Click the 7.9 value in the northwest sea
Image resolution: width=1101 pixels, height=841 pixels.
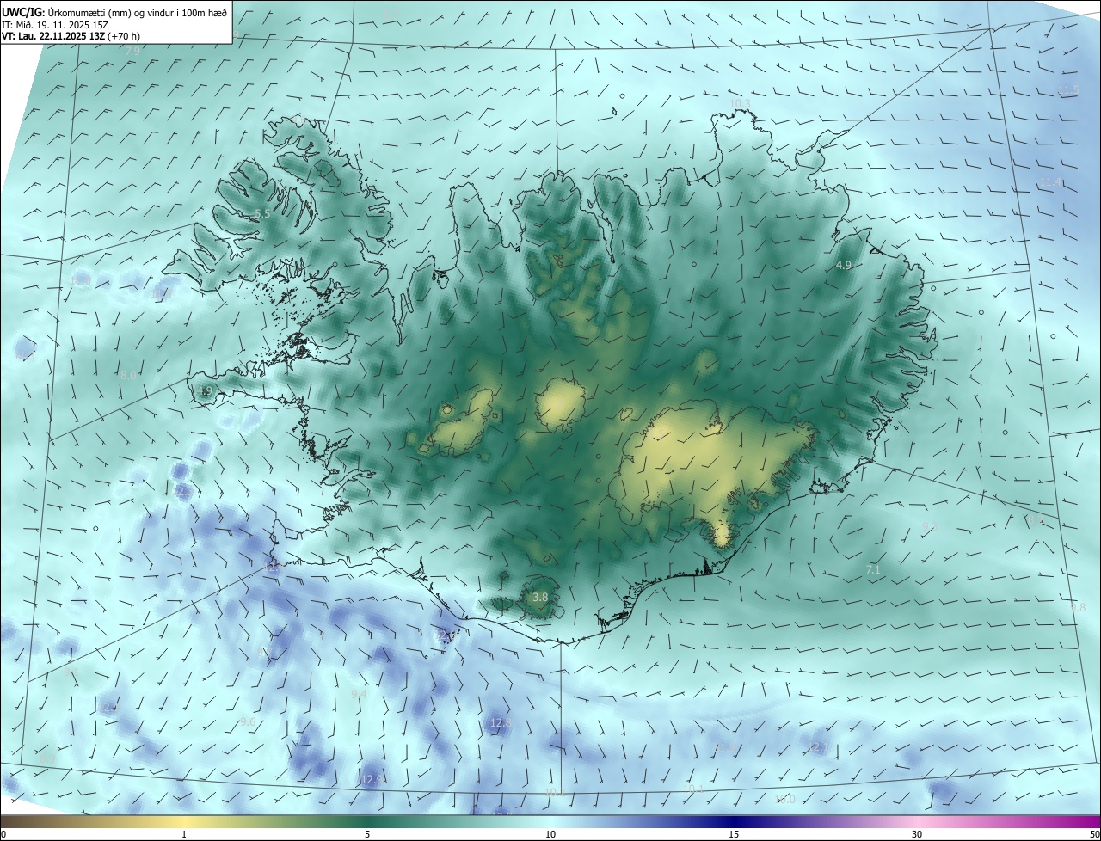coord(132,52)
